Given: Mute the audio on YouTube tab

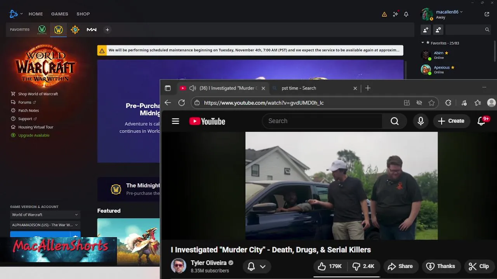Looking at the screenshot, I should [x=193, y=88].
